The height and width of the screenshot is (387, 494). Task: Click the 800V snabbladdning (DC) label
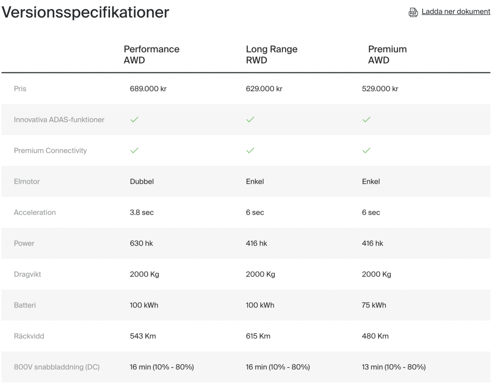(56, 367)
